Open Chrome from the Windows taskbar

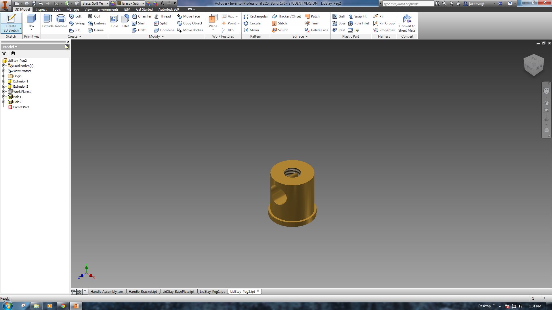click(x=63, y=306)
